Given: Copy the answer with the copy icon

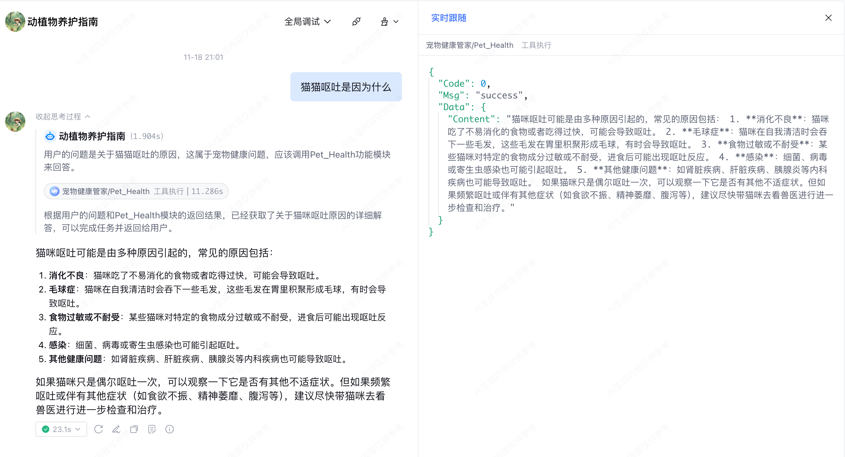Looking at the screenshot, I should point(134,429).
